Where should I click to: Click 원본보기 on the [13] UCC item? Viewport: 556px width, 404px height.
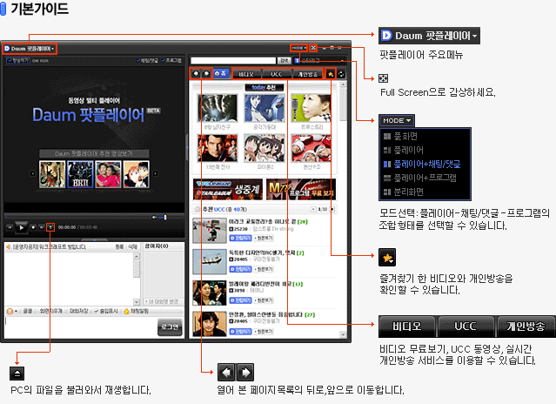[264, 300]
